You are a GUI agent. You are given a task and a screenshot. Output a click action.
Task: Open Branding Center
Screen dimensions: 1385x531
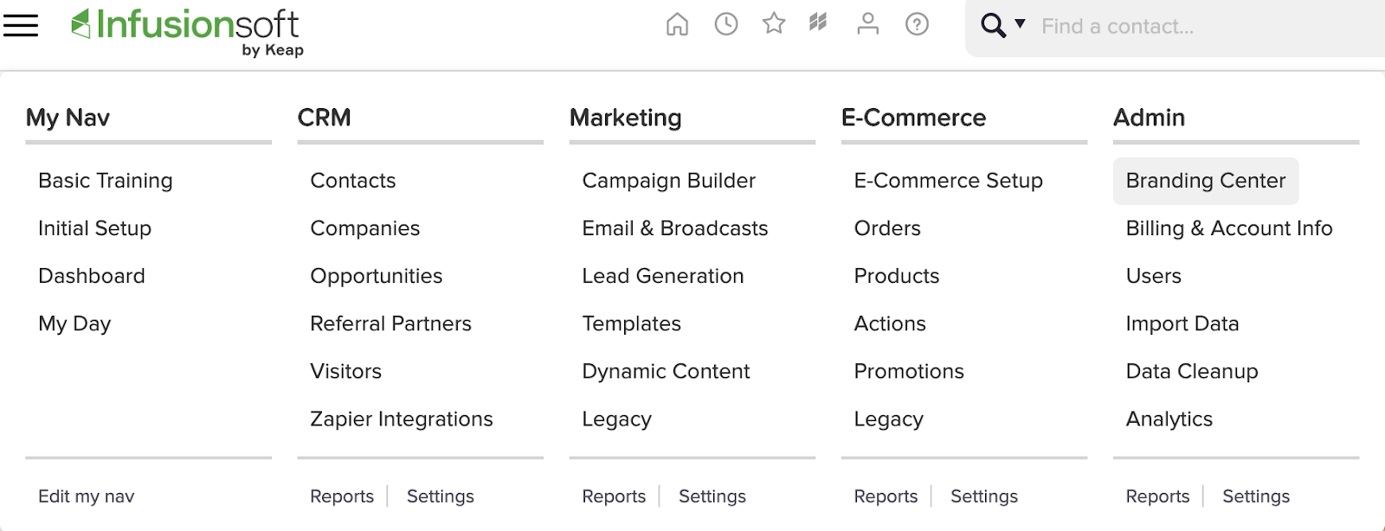[x=1206, y=181]
